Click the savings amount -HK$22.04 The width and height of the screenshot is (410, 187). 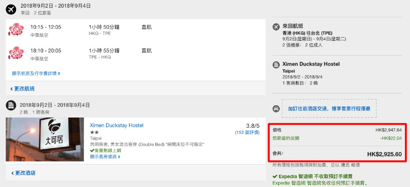coord(391,138)
